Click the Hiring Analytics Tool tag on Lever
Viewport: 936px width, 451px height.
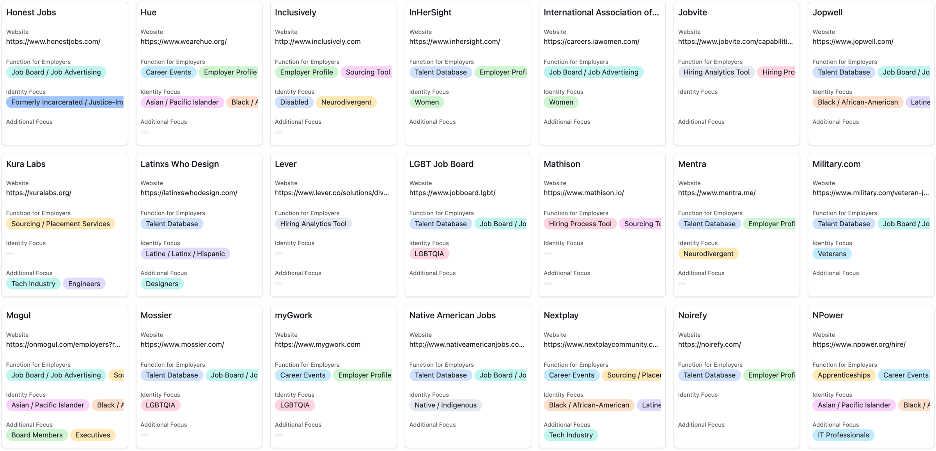313,224
